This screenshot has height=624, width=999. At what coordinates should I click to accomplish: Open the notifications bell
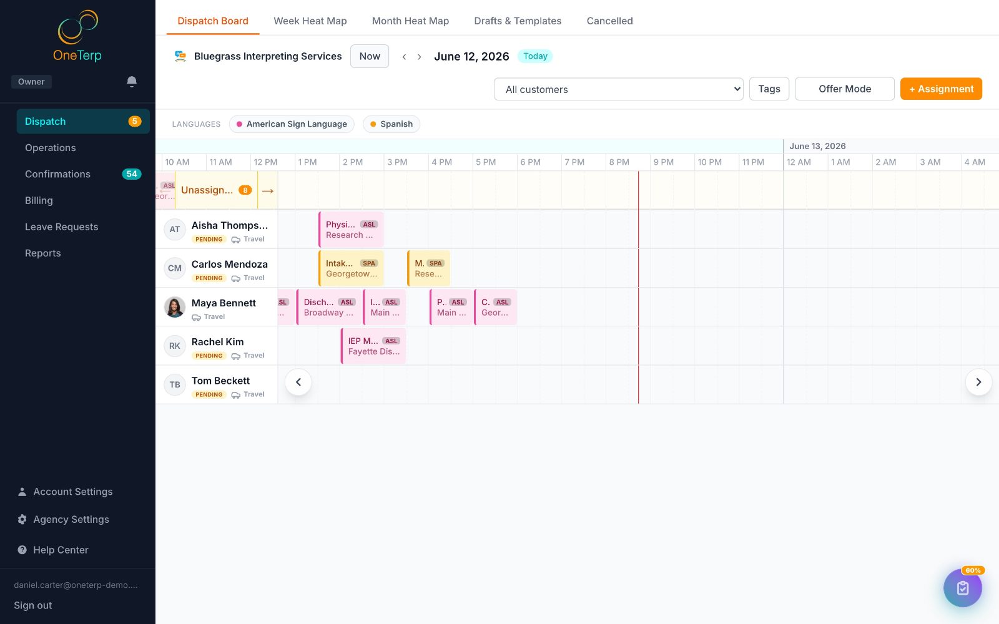132,82
